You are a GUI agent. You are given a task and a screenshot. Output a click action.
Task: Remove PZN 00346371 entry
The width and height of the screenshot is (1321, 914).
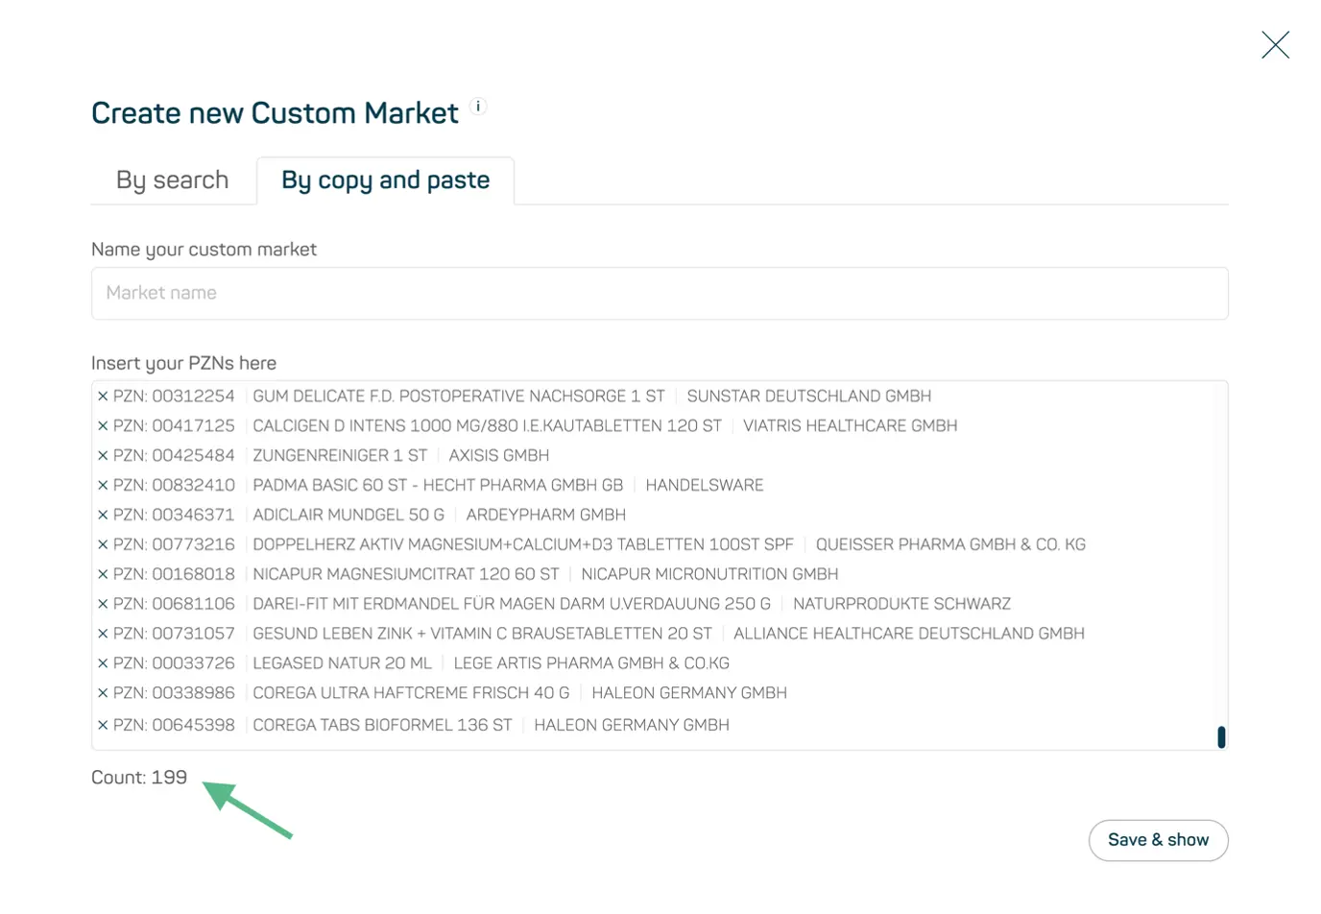(103, 516)
